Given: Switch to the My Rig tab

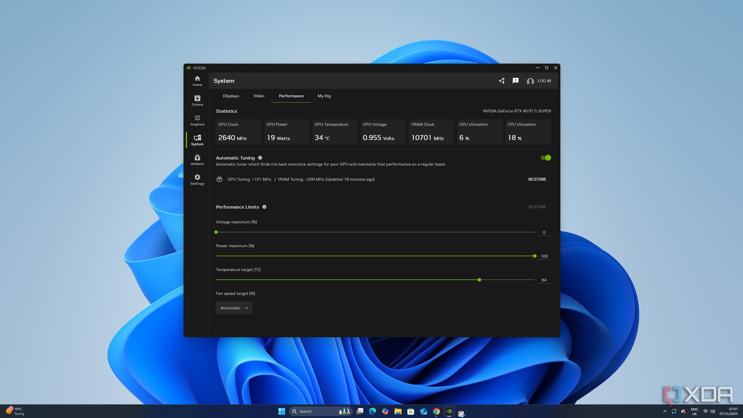Looking at the screenshot, I should (x=324, y=96).
